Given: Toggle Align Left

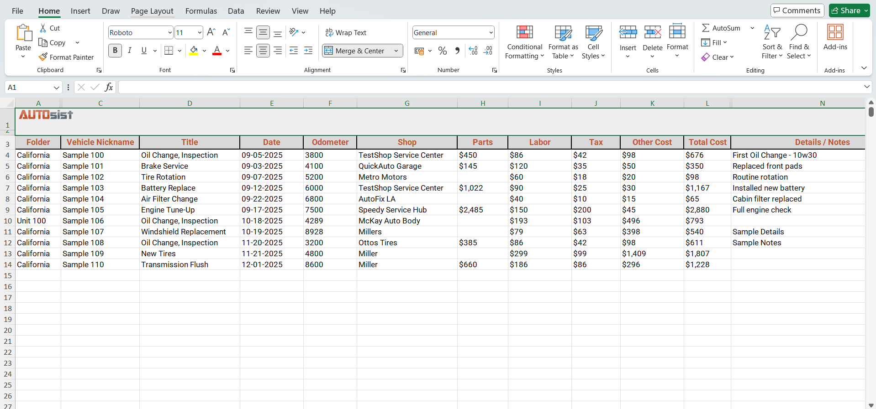Looking at the screenshot, I should (248, 51).
